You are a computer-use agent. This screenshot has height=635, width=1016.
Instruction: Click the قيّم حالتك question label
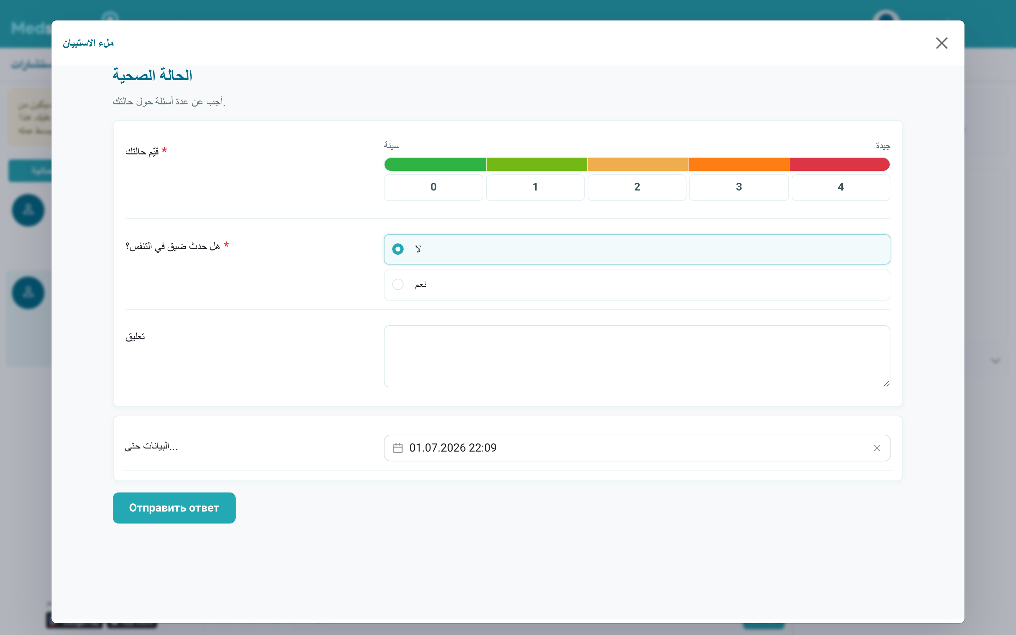[142, 151]
